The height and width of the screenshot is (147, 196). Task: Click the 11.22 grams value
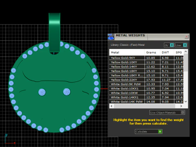[x=151, y=62]
